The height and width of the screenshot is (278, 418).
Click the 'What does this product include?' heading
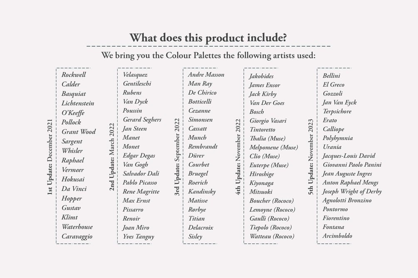click(208, 37)
